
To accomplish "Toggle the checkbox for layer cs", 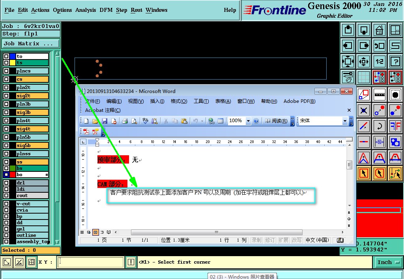I will [6, 79].
